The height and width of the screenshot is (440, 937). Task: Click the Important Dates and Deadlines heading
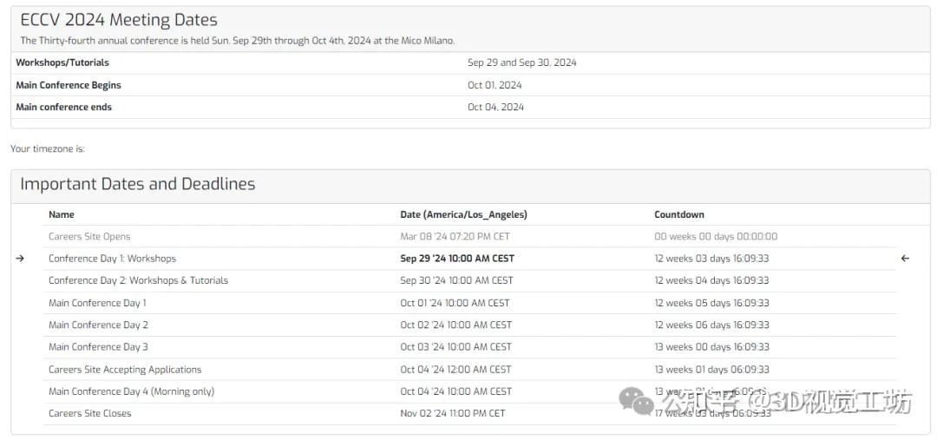point(137,184)
